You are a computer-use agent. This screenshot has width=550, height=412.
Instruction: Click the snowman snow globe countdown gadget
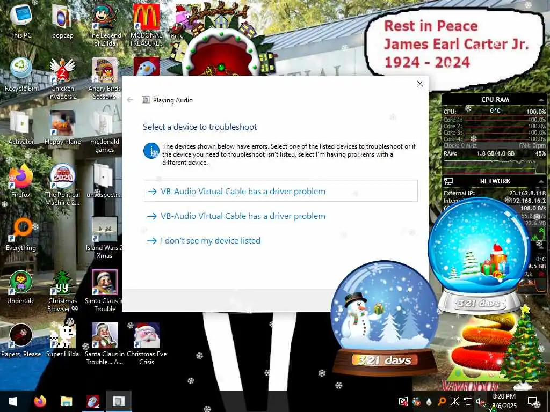385,318
